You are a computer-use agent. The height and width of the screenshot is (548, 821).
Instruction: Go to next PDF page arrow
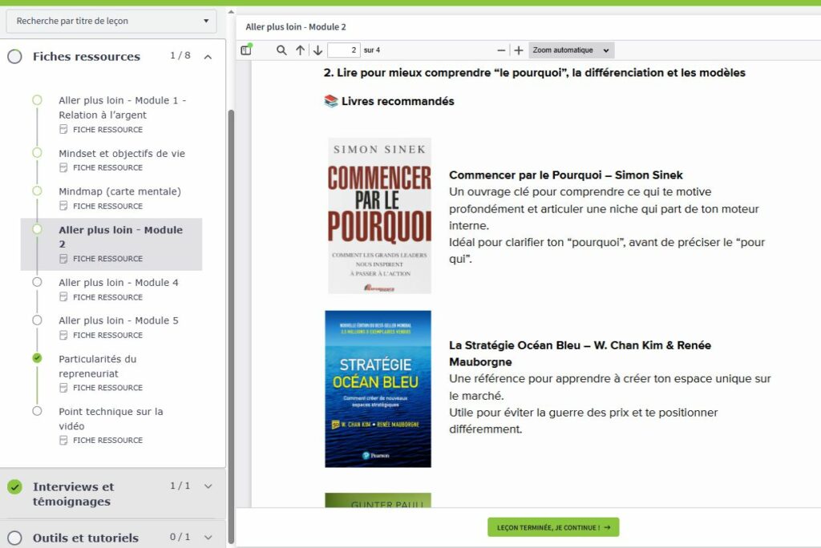[x=317, y=50]
